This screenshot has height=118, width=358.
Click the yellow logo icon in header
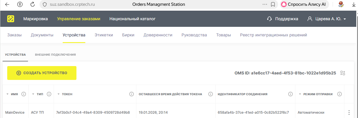pyautogui.click(x=11, y=19)
